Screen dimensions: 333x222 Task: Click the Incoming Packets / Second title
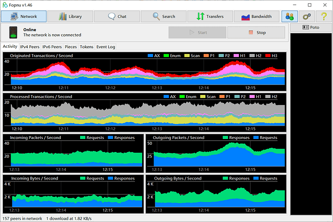click(x=35, y=138)
